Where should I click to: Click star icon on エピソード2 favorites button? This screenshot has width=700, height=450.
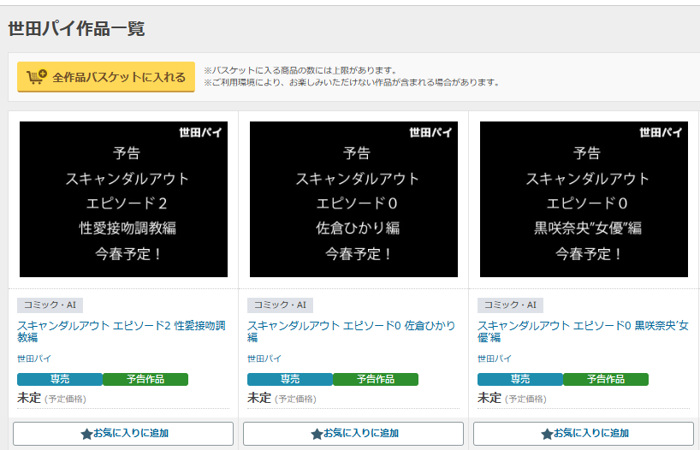(x=86, y=434)
